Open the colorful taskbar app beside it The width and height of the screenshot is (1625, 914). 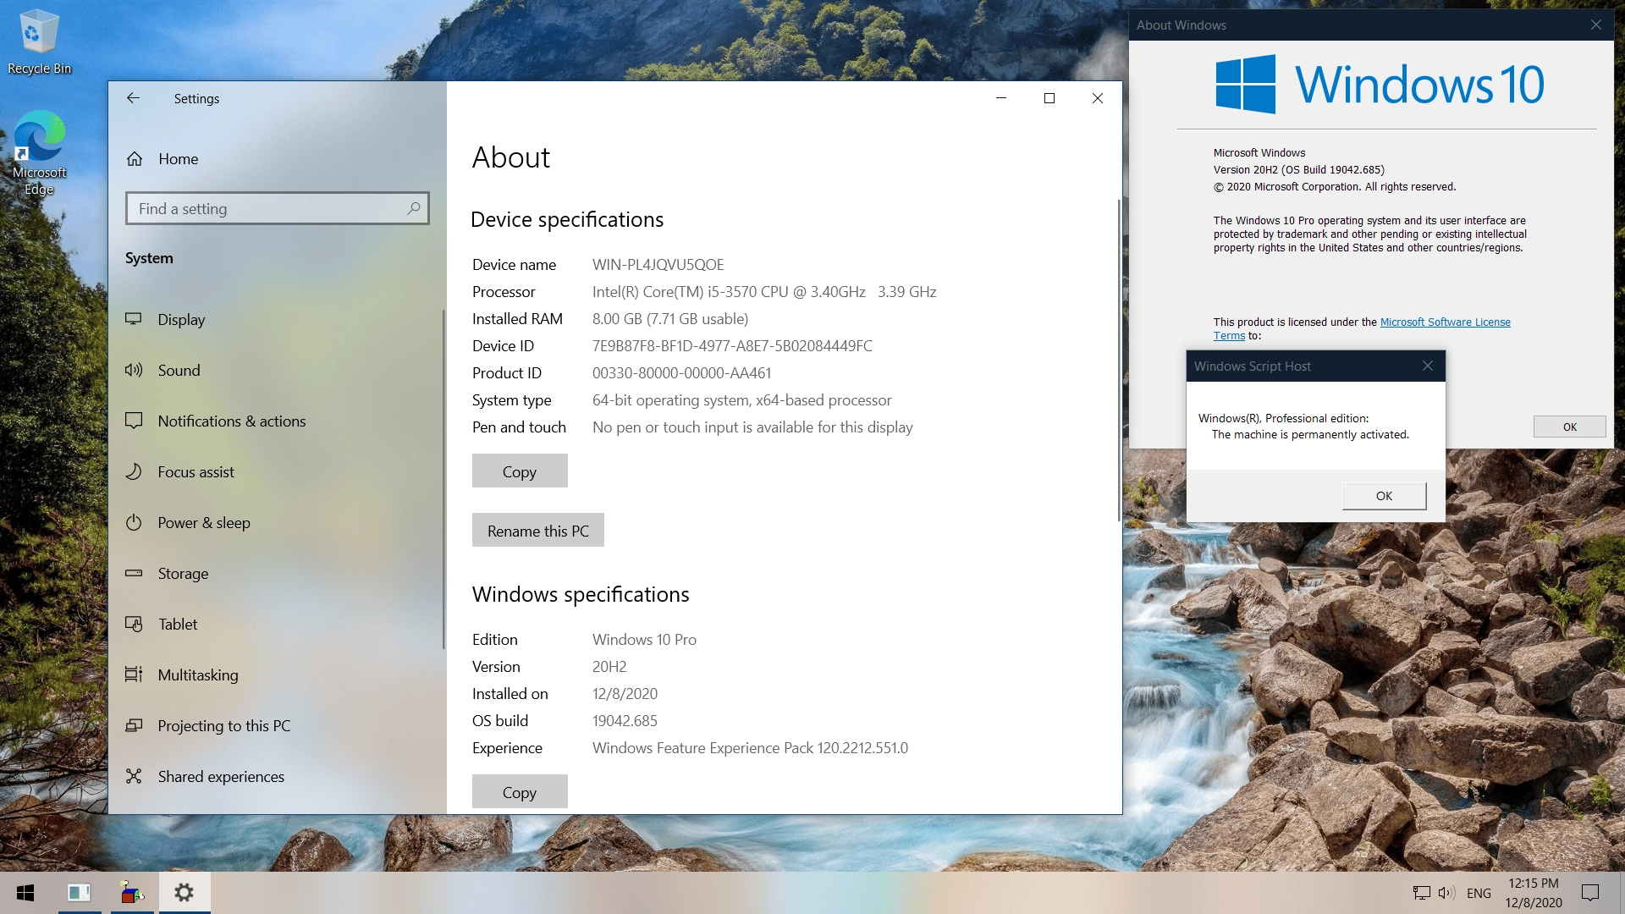pyautogui.click(x=132, y=893)
